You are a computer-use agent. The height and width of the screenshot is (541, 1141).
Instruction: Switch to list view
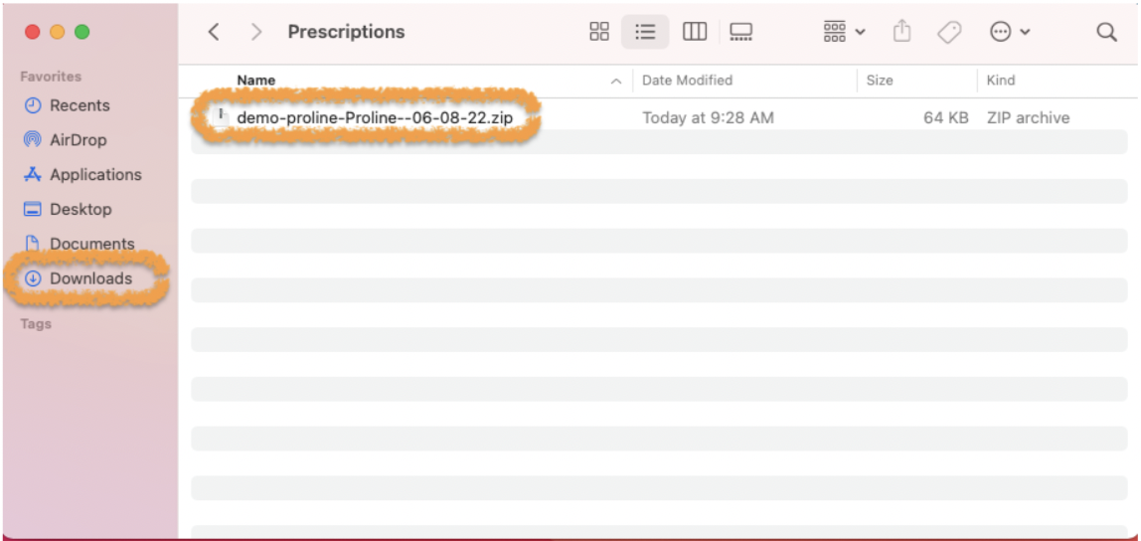645,32
